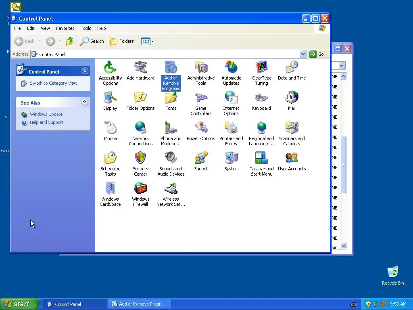Open Mouse settings icon
This screenshot has width=413, height=310.
point(110,131)
